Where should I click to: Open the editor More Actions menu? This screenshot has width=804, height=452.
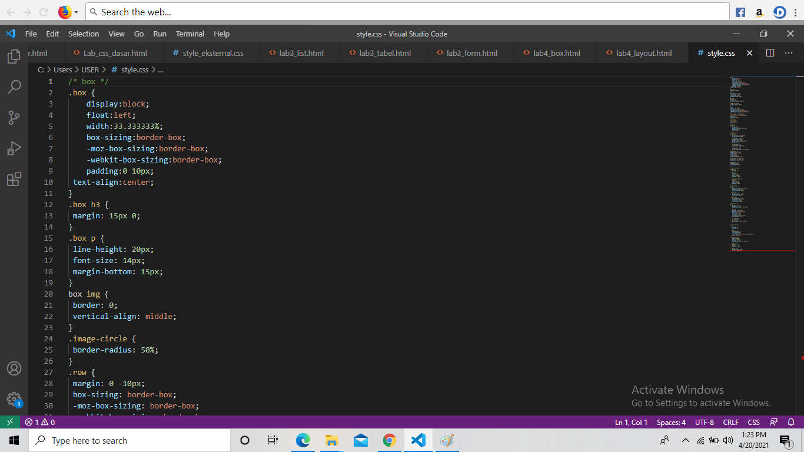[789, 52]
